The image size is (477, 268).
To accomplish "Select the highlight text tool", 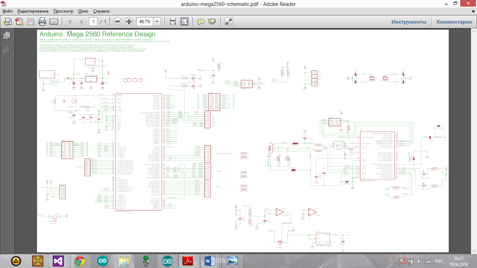I will click(x=212, y=22).
